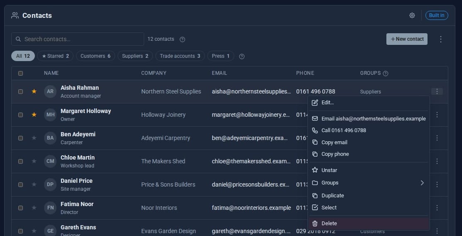
Task: Tick the checkbox for Ben Adeyemi
Action: 20,138
